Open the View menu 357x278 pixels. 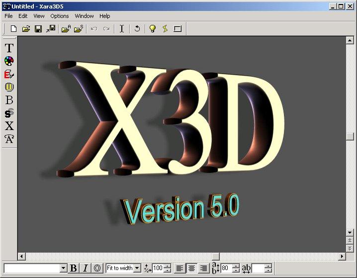pos(39,16)
